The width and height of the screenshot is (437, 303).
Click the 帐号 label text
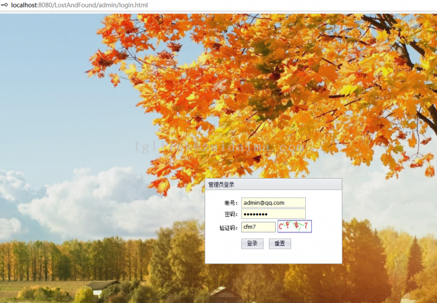(230, 203)
